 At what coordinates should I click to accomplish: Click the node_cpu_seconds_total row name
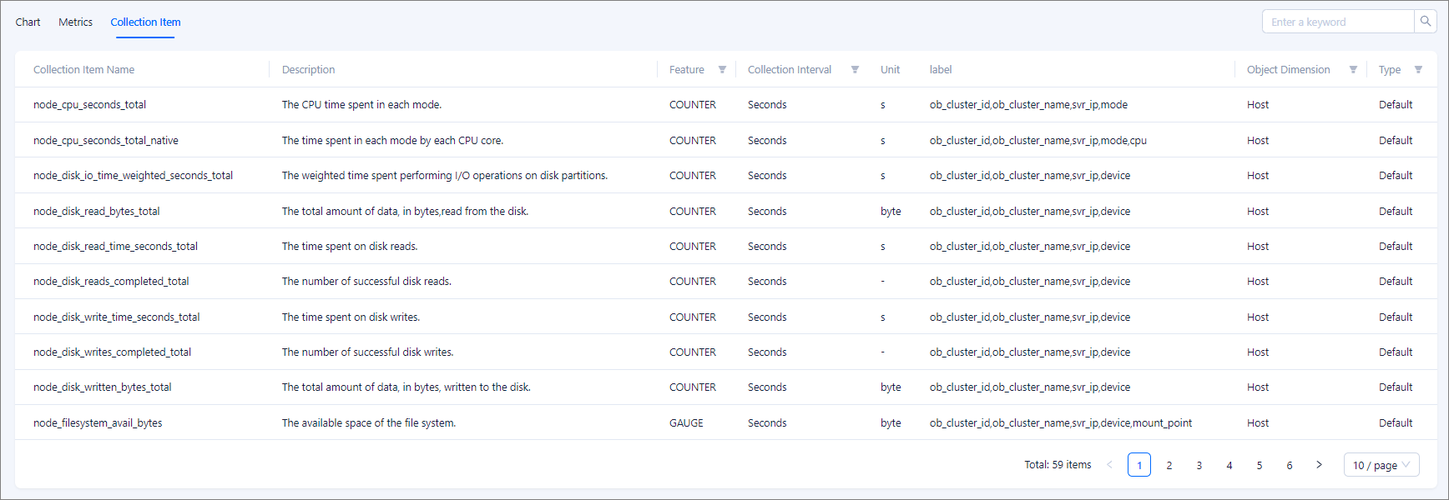(89, 105)
